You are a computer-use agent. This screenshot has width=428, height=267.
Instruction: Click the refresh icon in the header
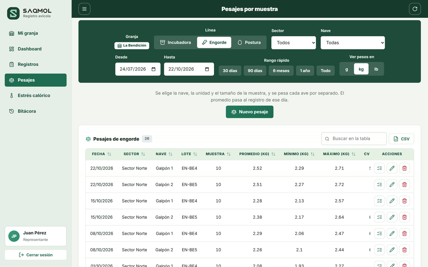[415, 9]
